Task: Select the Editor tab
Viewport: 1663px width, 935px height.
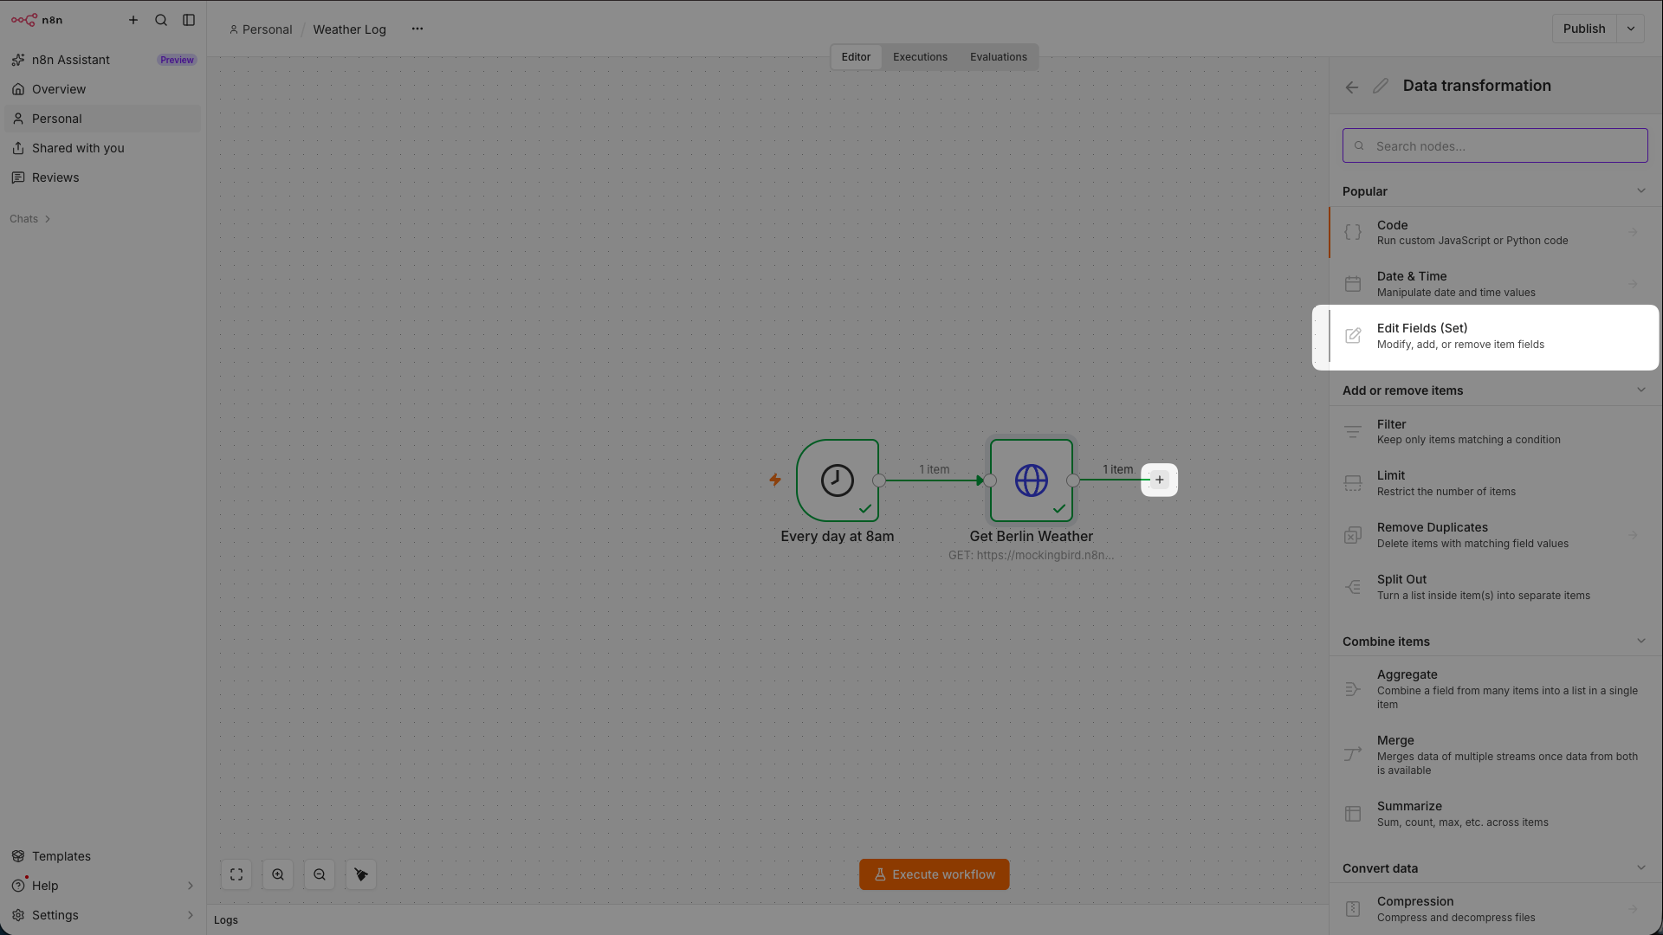Action: pyautogui.click(x=856, y=57)
